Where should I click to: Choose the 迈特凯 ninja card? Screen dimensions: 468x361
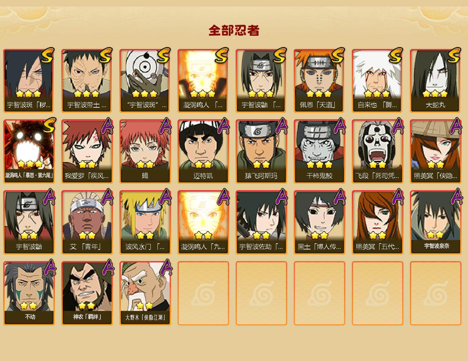[203, 151]
